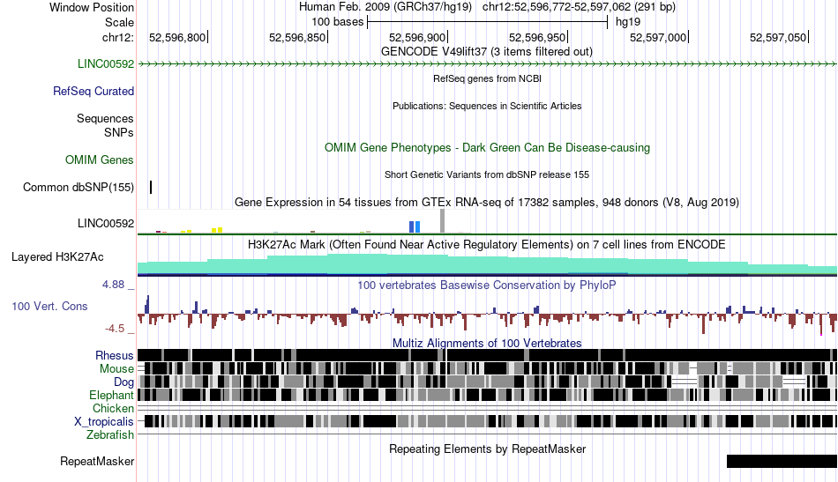Click the LINC00592 GENCODE track label
The height and width of the screenshot is (482, 838).
click(106, 63)
